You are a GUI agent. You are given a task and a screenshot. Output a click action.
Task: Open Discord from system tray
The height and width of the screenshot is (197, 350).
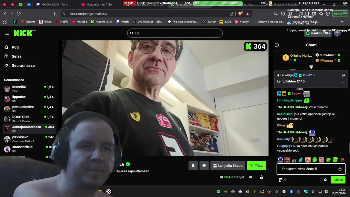click(x=233, y=192)
